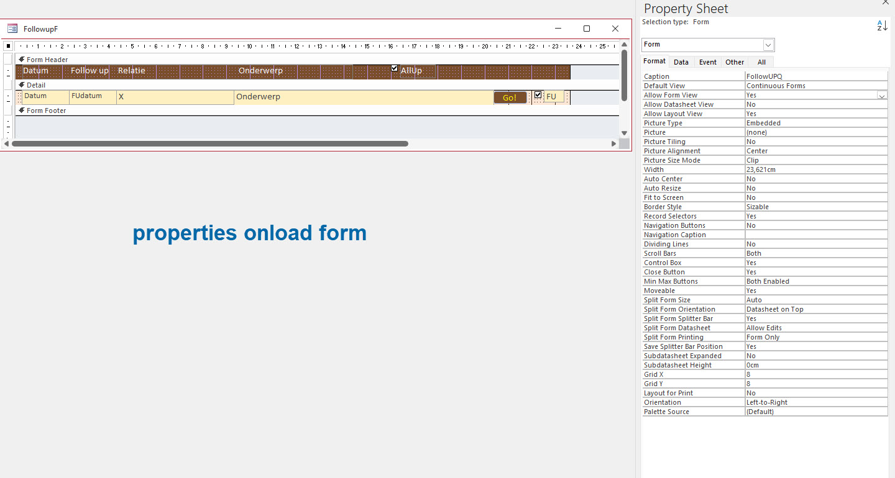The image size is (895, 478).
Task: Click the Caption property field
Action: [815, 76]
